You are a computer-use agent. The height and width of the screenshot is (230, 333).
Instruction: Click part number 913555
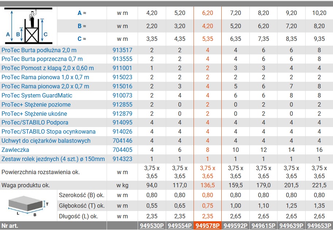[x=122, y=59]
